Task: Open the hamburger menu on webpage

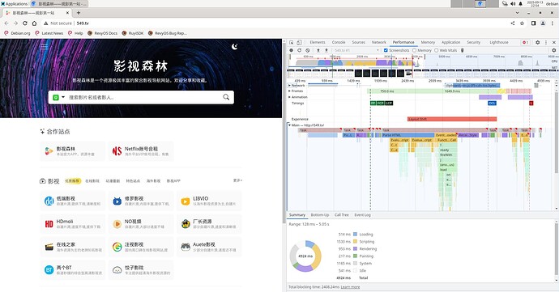Action: click(x=45, y=47)
